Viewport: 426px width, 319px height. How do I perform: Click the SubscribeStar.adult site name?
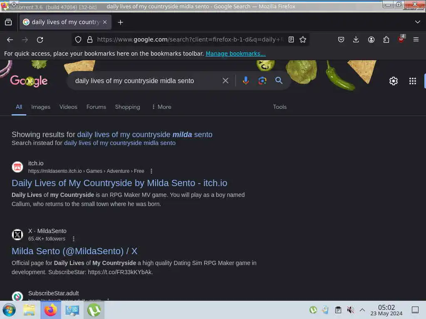tap(54, 293)
